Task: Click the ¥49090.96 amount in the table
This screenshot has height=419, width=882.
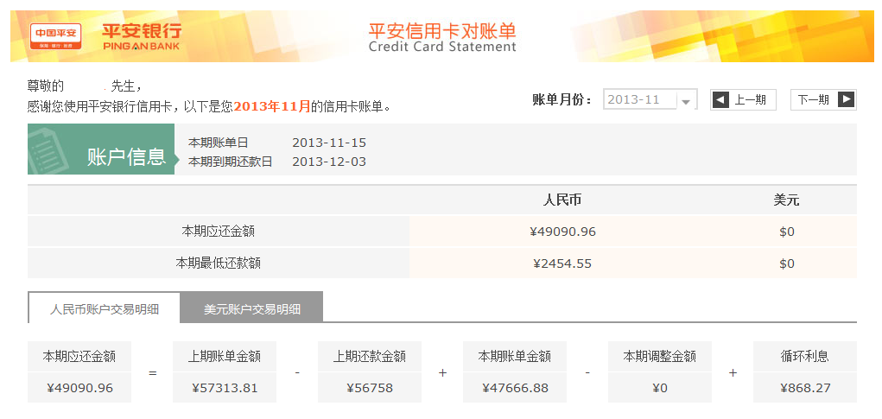Action: (x=562, y=232)
